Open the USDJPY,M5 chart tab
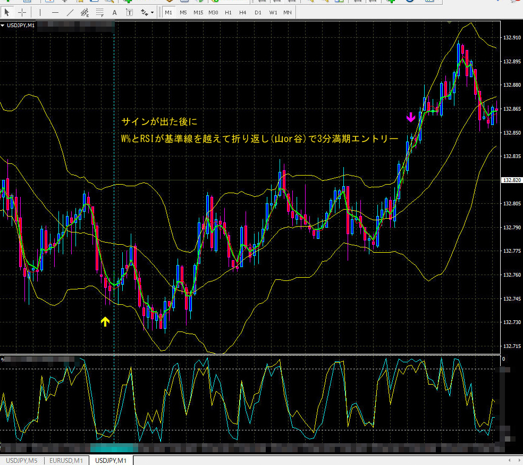This screenshot has height=465, width=523. (22, 461)
